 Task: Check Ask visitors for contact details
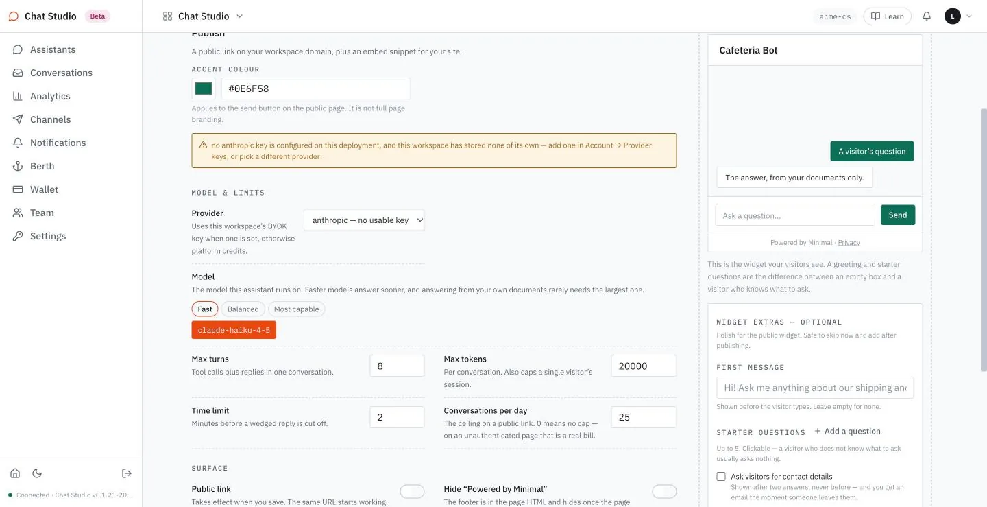coord(721,476)
